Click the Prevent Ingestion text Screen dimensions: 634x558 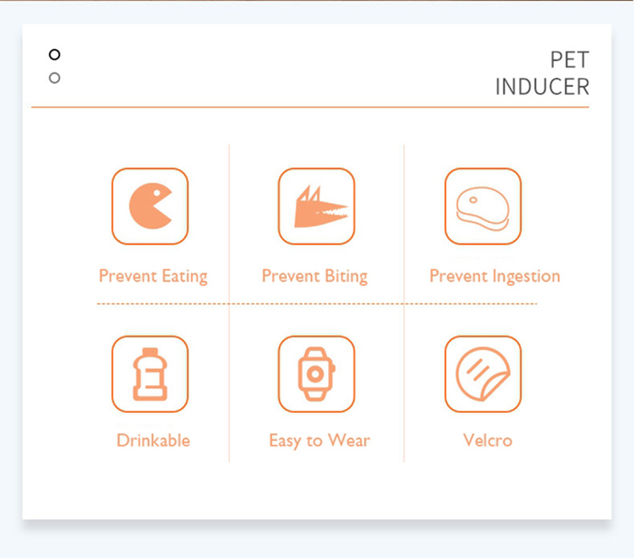[x=495, y=276]
